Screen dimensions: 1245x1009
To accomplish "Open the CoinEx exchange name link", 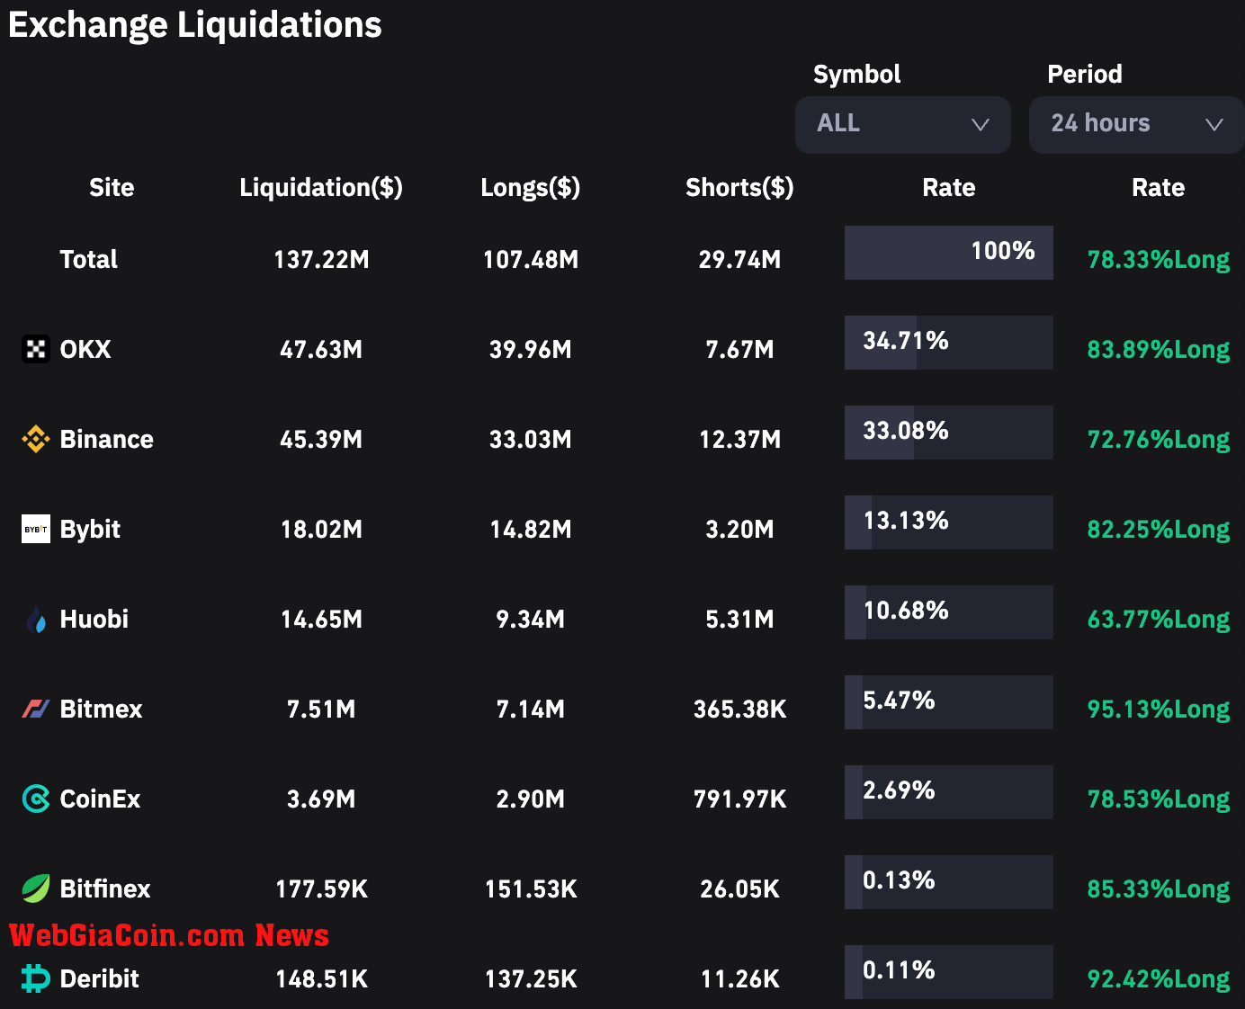I will click(101, 799).
